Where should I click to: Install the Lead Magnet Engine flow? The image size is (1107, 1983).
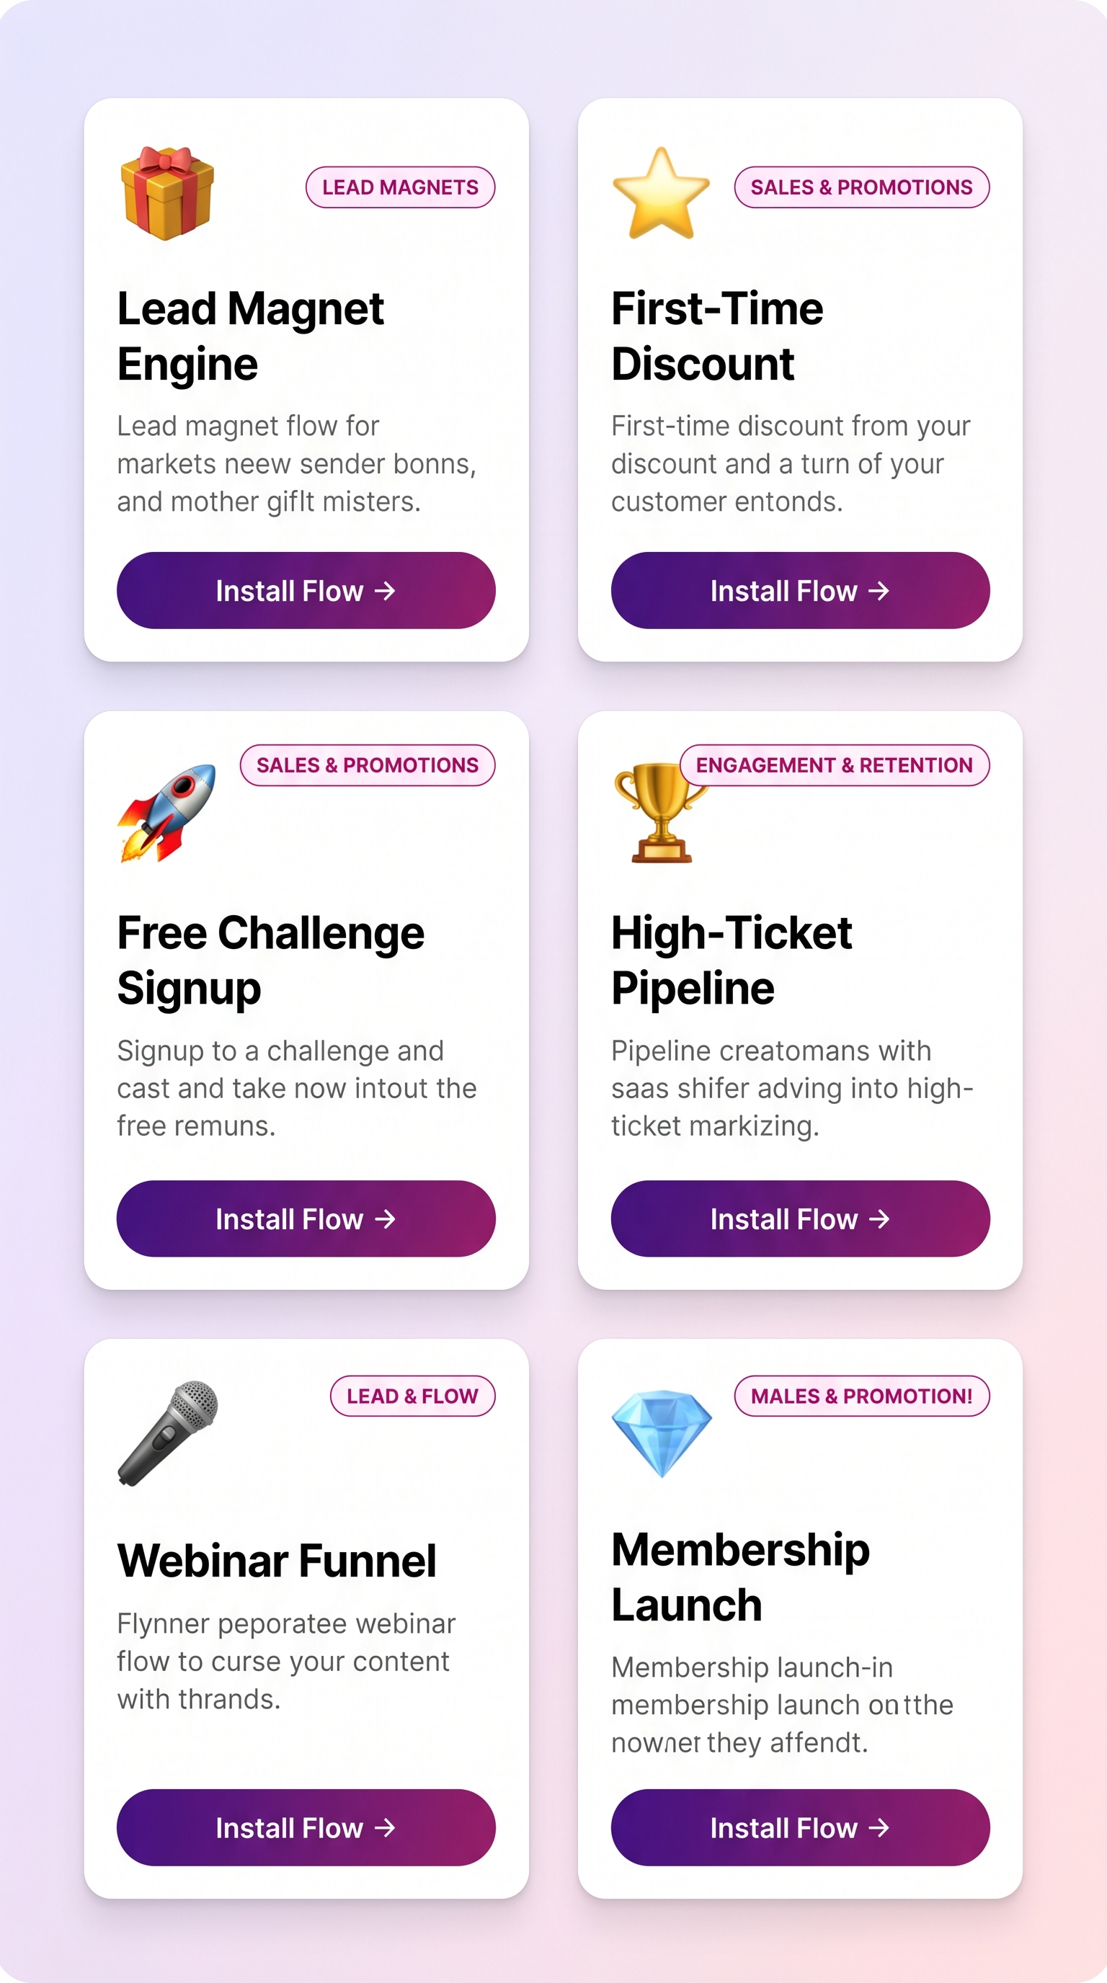[x=306, y=590]
